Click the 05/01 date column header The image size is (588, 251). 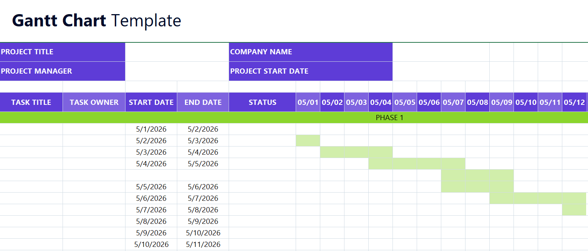coord(308,102)
